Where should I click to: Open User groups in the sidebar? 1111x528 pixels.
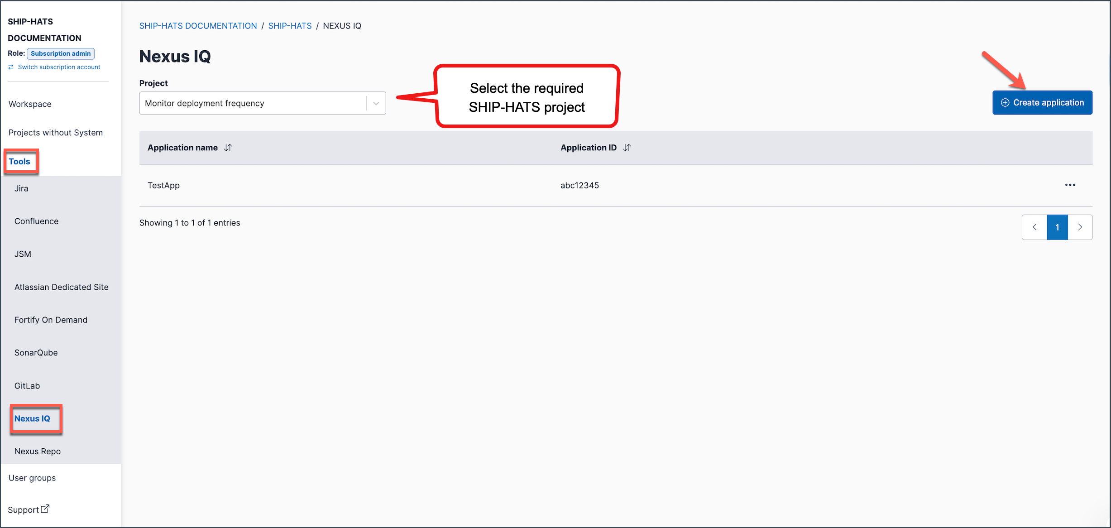(x=32, y=478)
